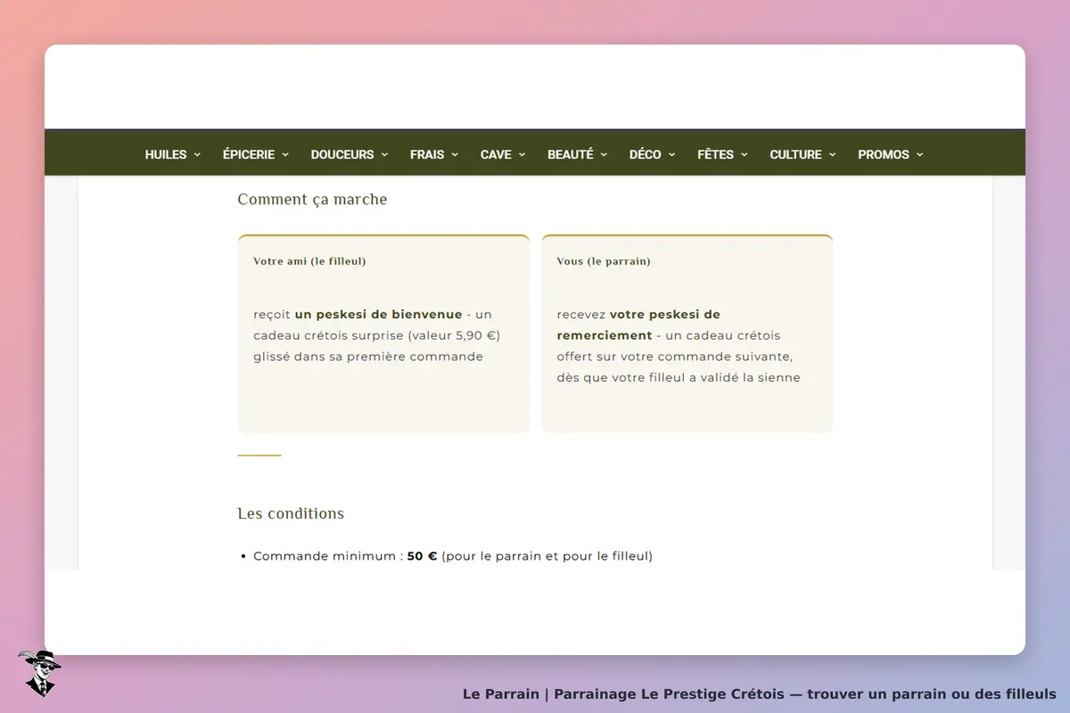Expand the chevron next to HUILES

197,155
